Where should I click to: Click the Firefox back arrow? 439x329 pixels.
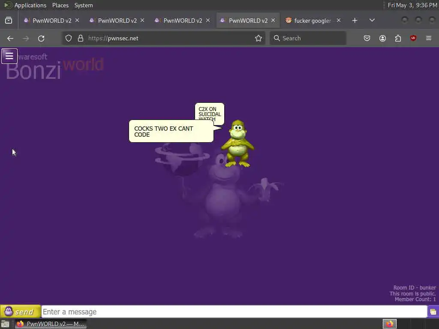click(10, 38)
